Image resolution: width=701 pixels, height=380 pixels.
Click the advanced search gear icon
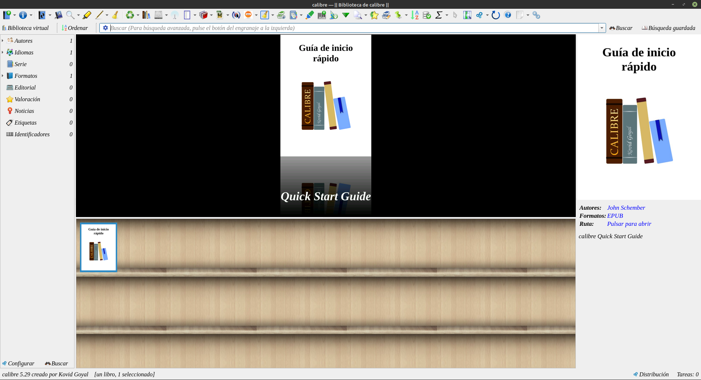click(x=105, y=28)
